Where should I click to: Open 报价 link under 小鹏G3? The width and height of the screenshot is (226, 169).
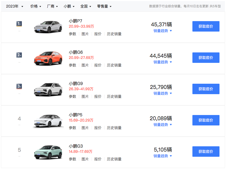[98, 159]
